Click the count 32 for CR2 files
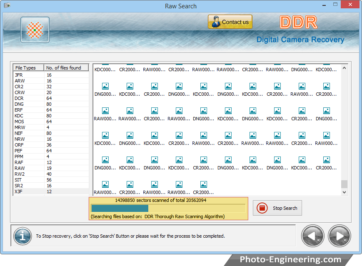The width and height of the screenshot is (362, 266). pyautogui.click(x=49, y=87)
